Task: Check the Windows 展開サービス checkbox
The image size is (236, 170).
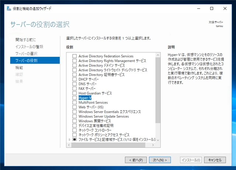Action: click(x=74, y=121)
